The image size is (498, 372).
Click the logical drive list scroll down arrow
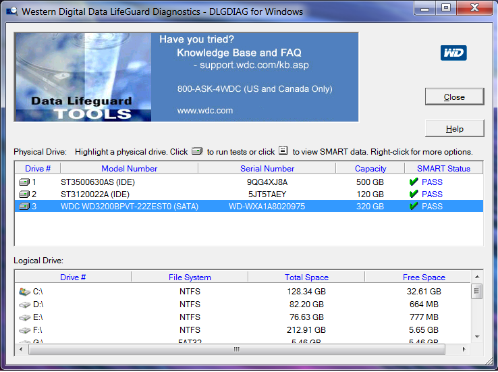coord(477,336)
